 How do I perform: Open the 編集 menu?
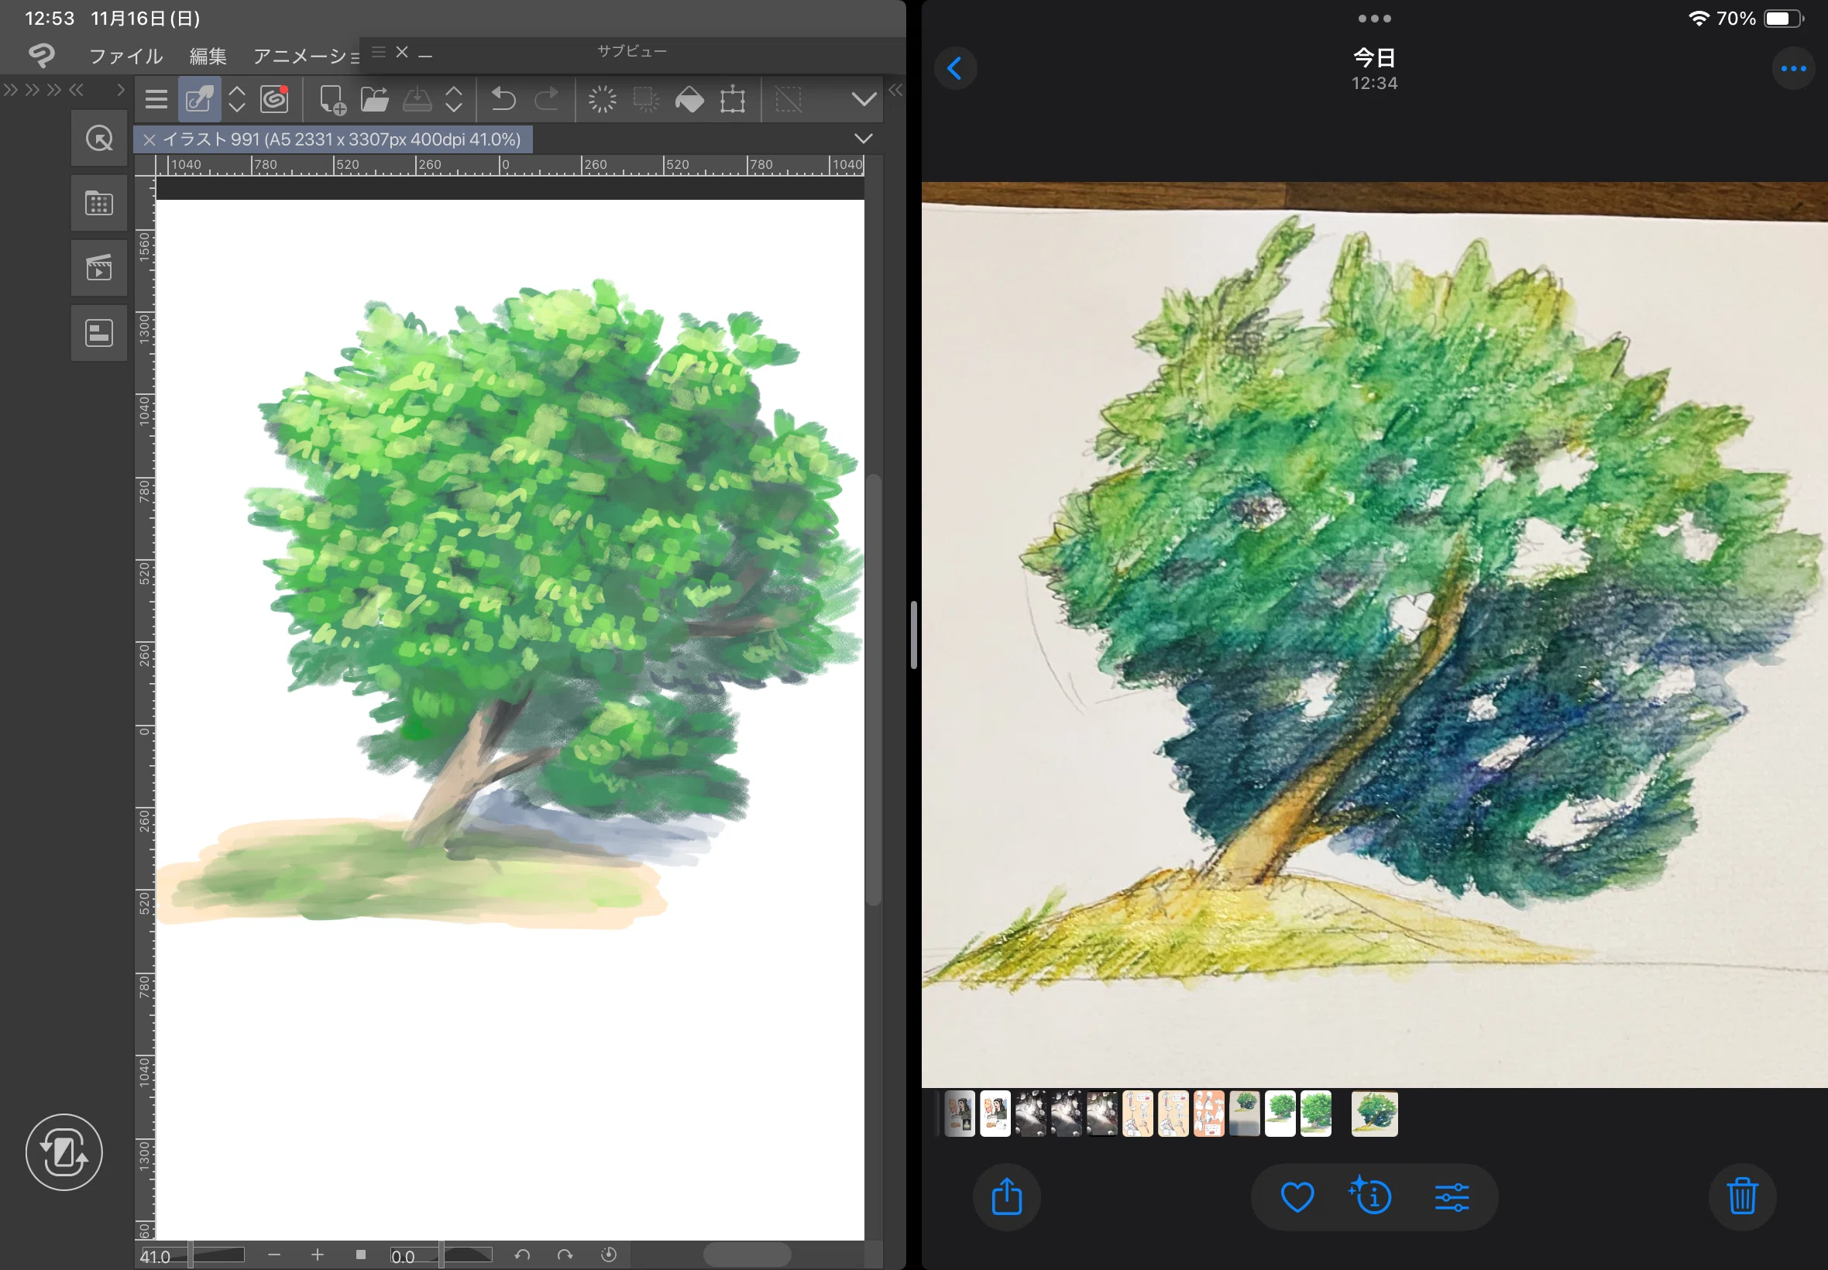tap(208, 57)
